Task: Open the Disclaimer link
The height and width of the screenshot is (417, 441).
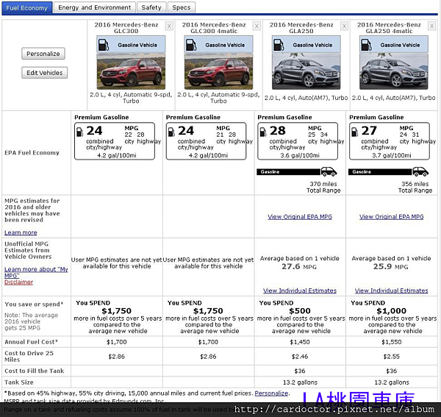Action: pos(18,282)
